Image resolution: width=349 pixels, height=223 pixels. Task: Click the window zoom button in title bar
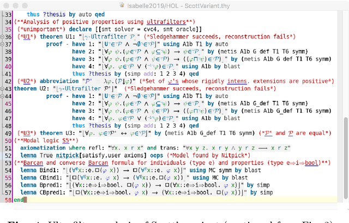point(25,4)
